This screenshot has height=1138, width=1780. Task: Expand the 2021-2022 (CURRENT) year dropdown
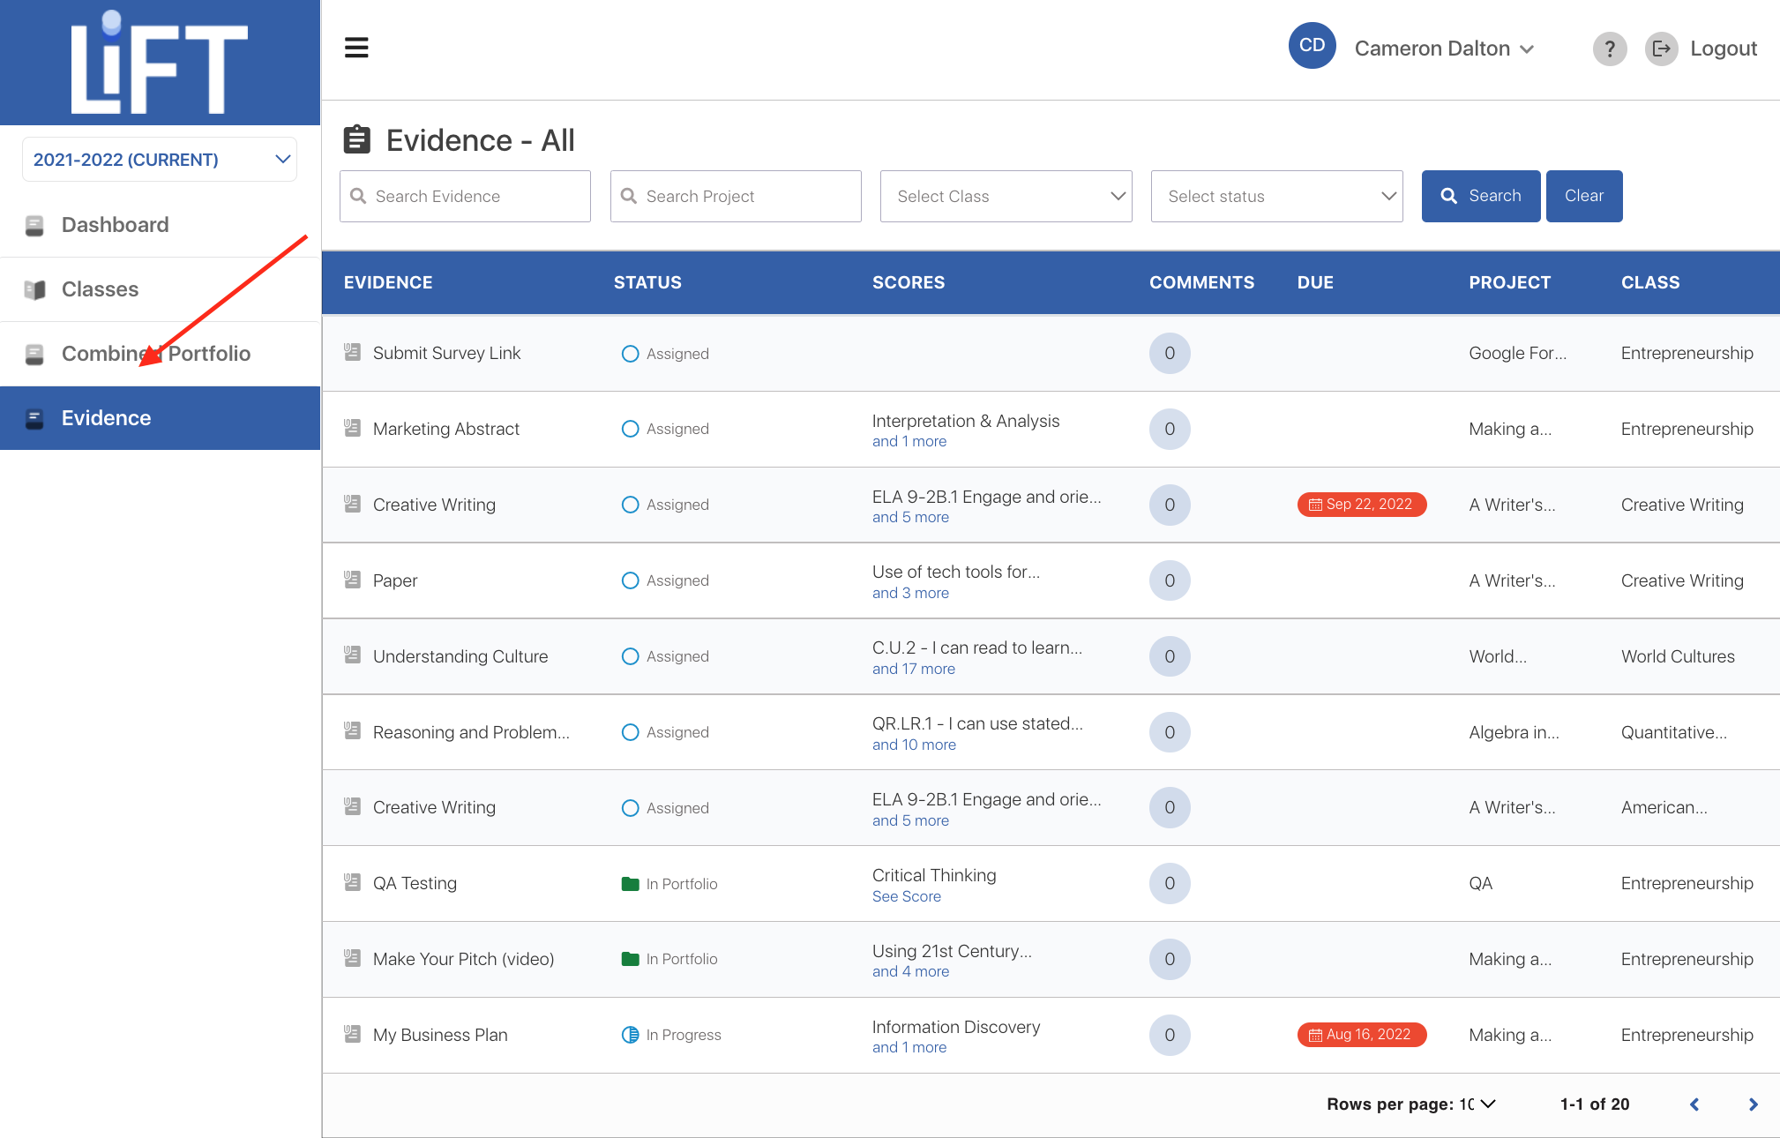[160, 160]
